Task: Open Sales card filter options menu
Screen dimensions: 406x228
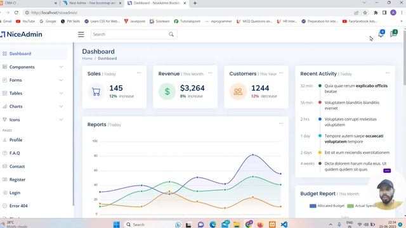Action: click(x=139, y=73)
